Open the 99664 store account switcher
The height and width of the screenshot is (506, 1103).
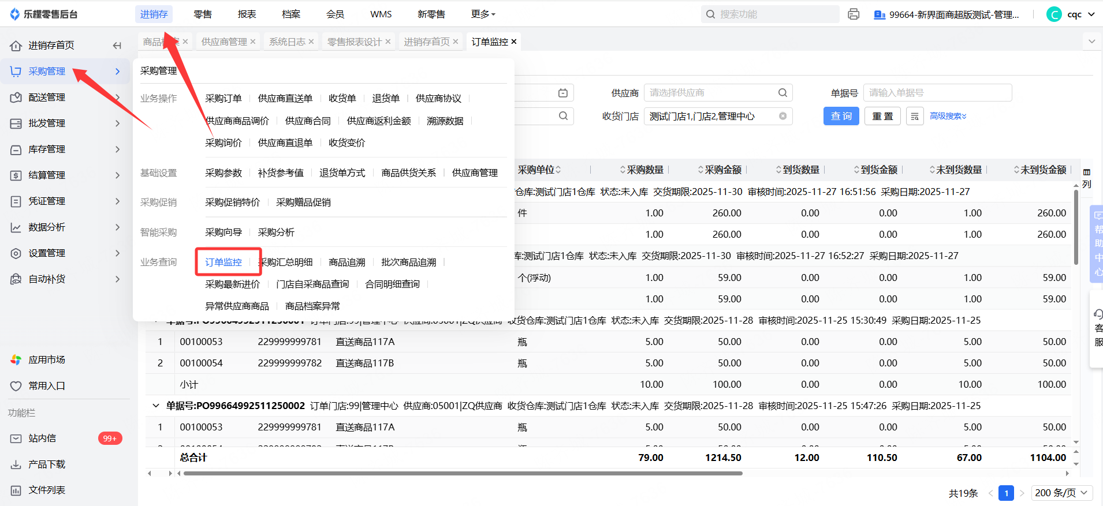point(947,15)
